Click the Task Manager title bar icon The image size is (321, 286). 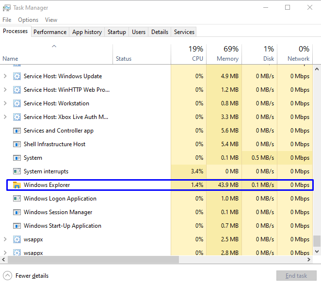tap(7, 8)
